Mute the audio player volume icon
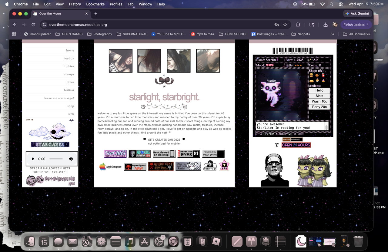Image resolution: width=388 pixels, height=252 pixels. click(x=71, y=159)
